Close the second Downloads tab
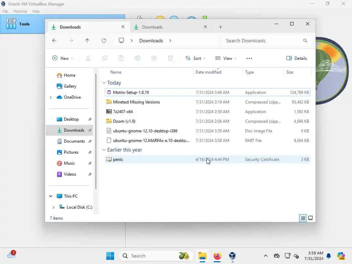 (x=205, y=27)
